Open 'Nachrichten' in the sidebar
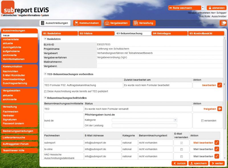The image size is (228, 168). click(x=10, y=71)
